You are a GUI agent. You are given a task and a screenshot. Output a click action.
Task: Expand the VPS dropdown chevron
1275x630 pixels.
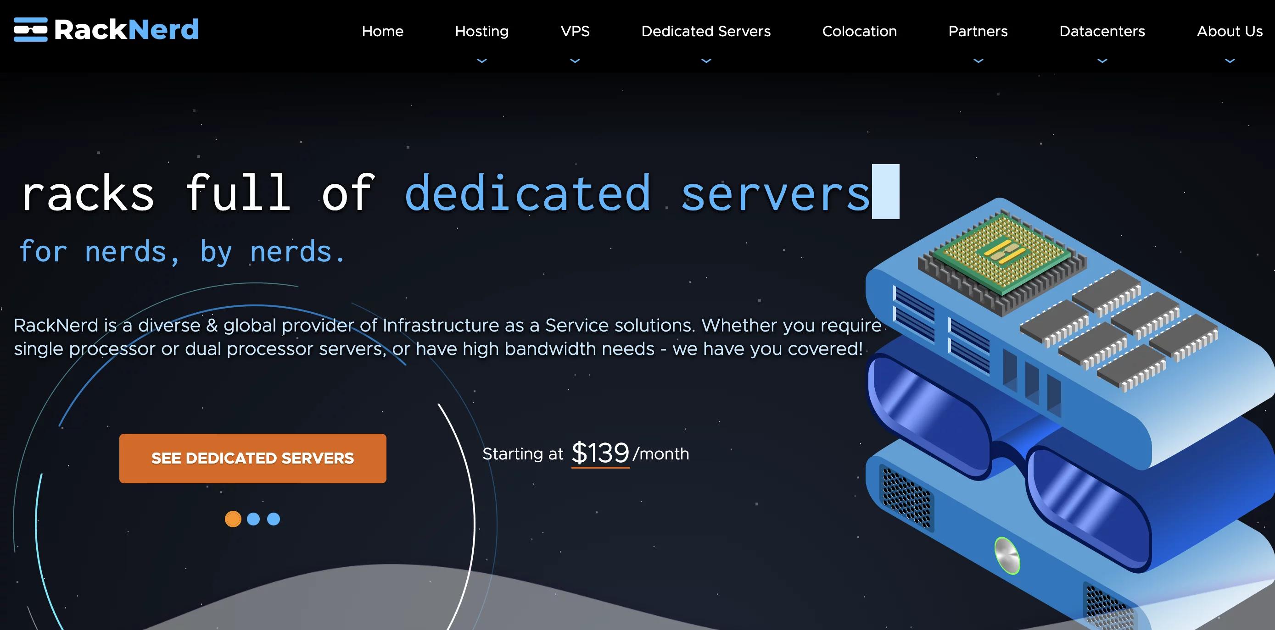coord(575,61)
